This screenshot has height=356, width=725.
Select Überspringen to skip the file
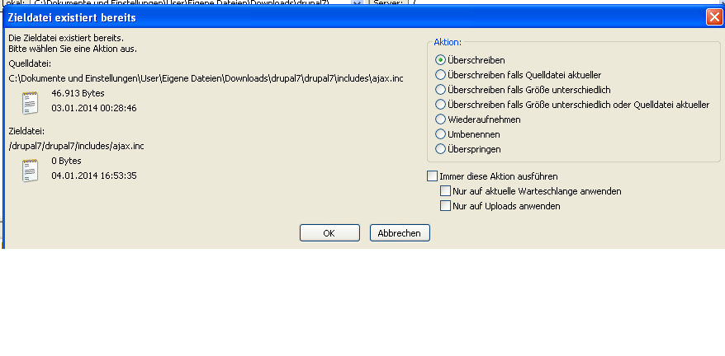pyautogui.click(x=440, y=149)
